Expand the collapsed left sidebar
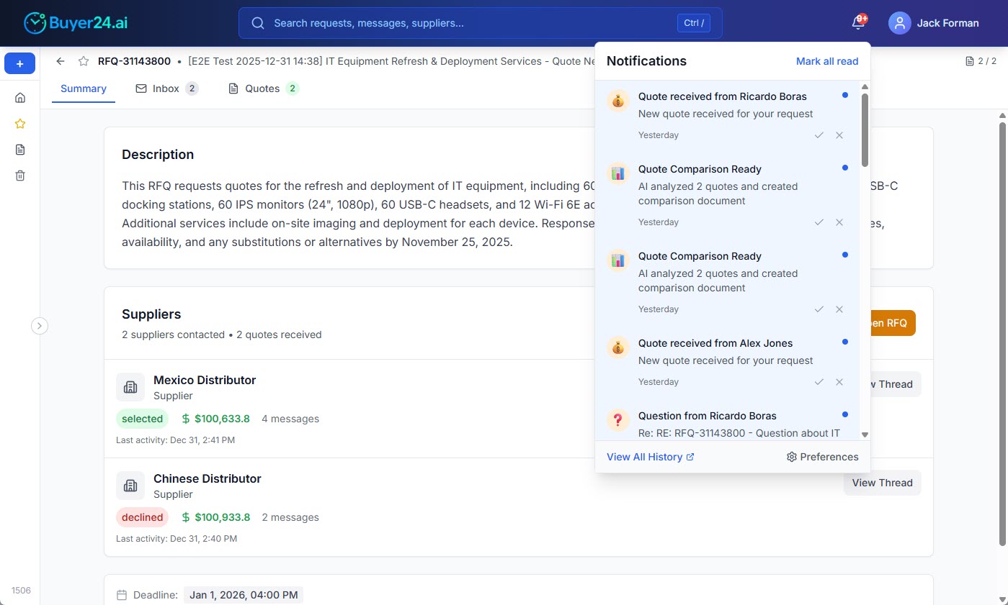This screenshot has height=605, width=1008. 40,326
